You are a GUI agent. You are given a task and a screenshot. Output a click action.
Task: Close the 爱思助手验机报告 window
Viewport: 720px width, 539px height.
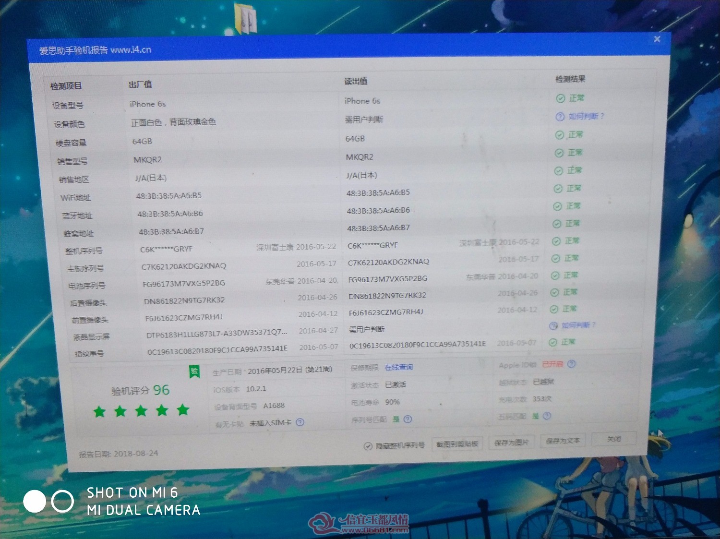coord(657,39)
